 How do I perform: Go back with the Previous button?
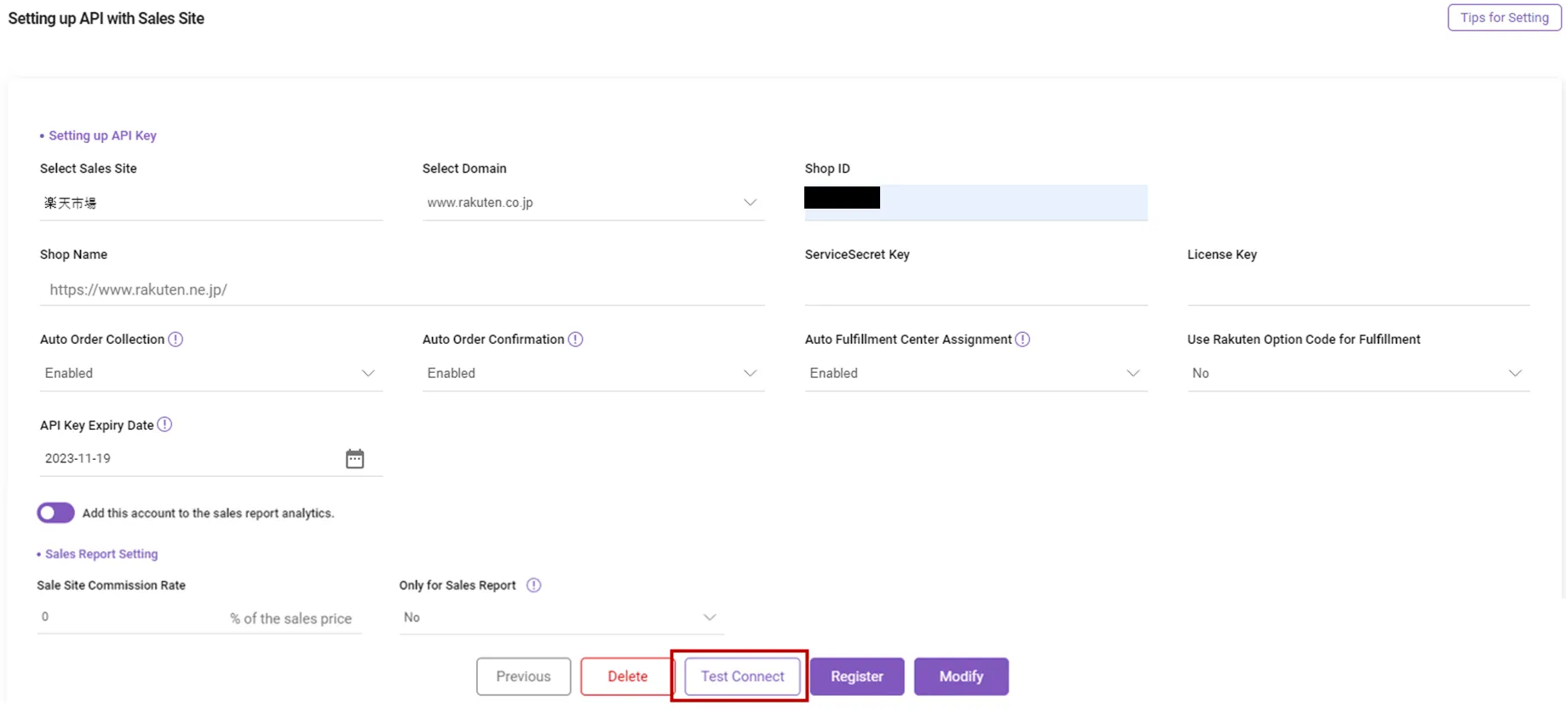523,676
